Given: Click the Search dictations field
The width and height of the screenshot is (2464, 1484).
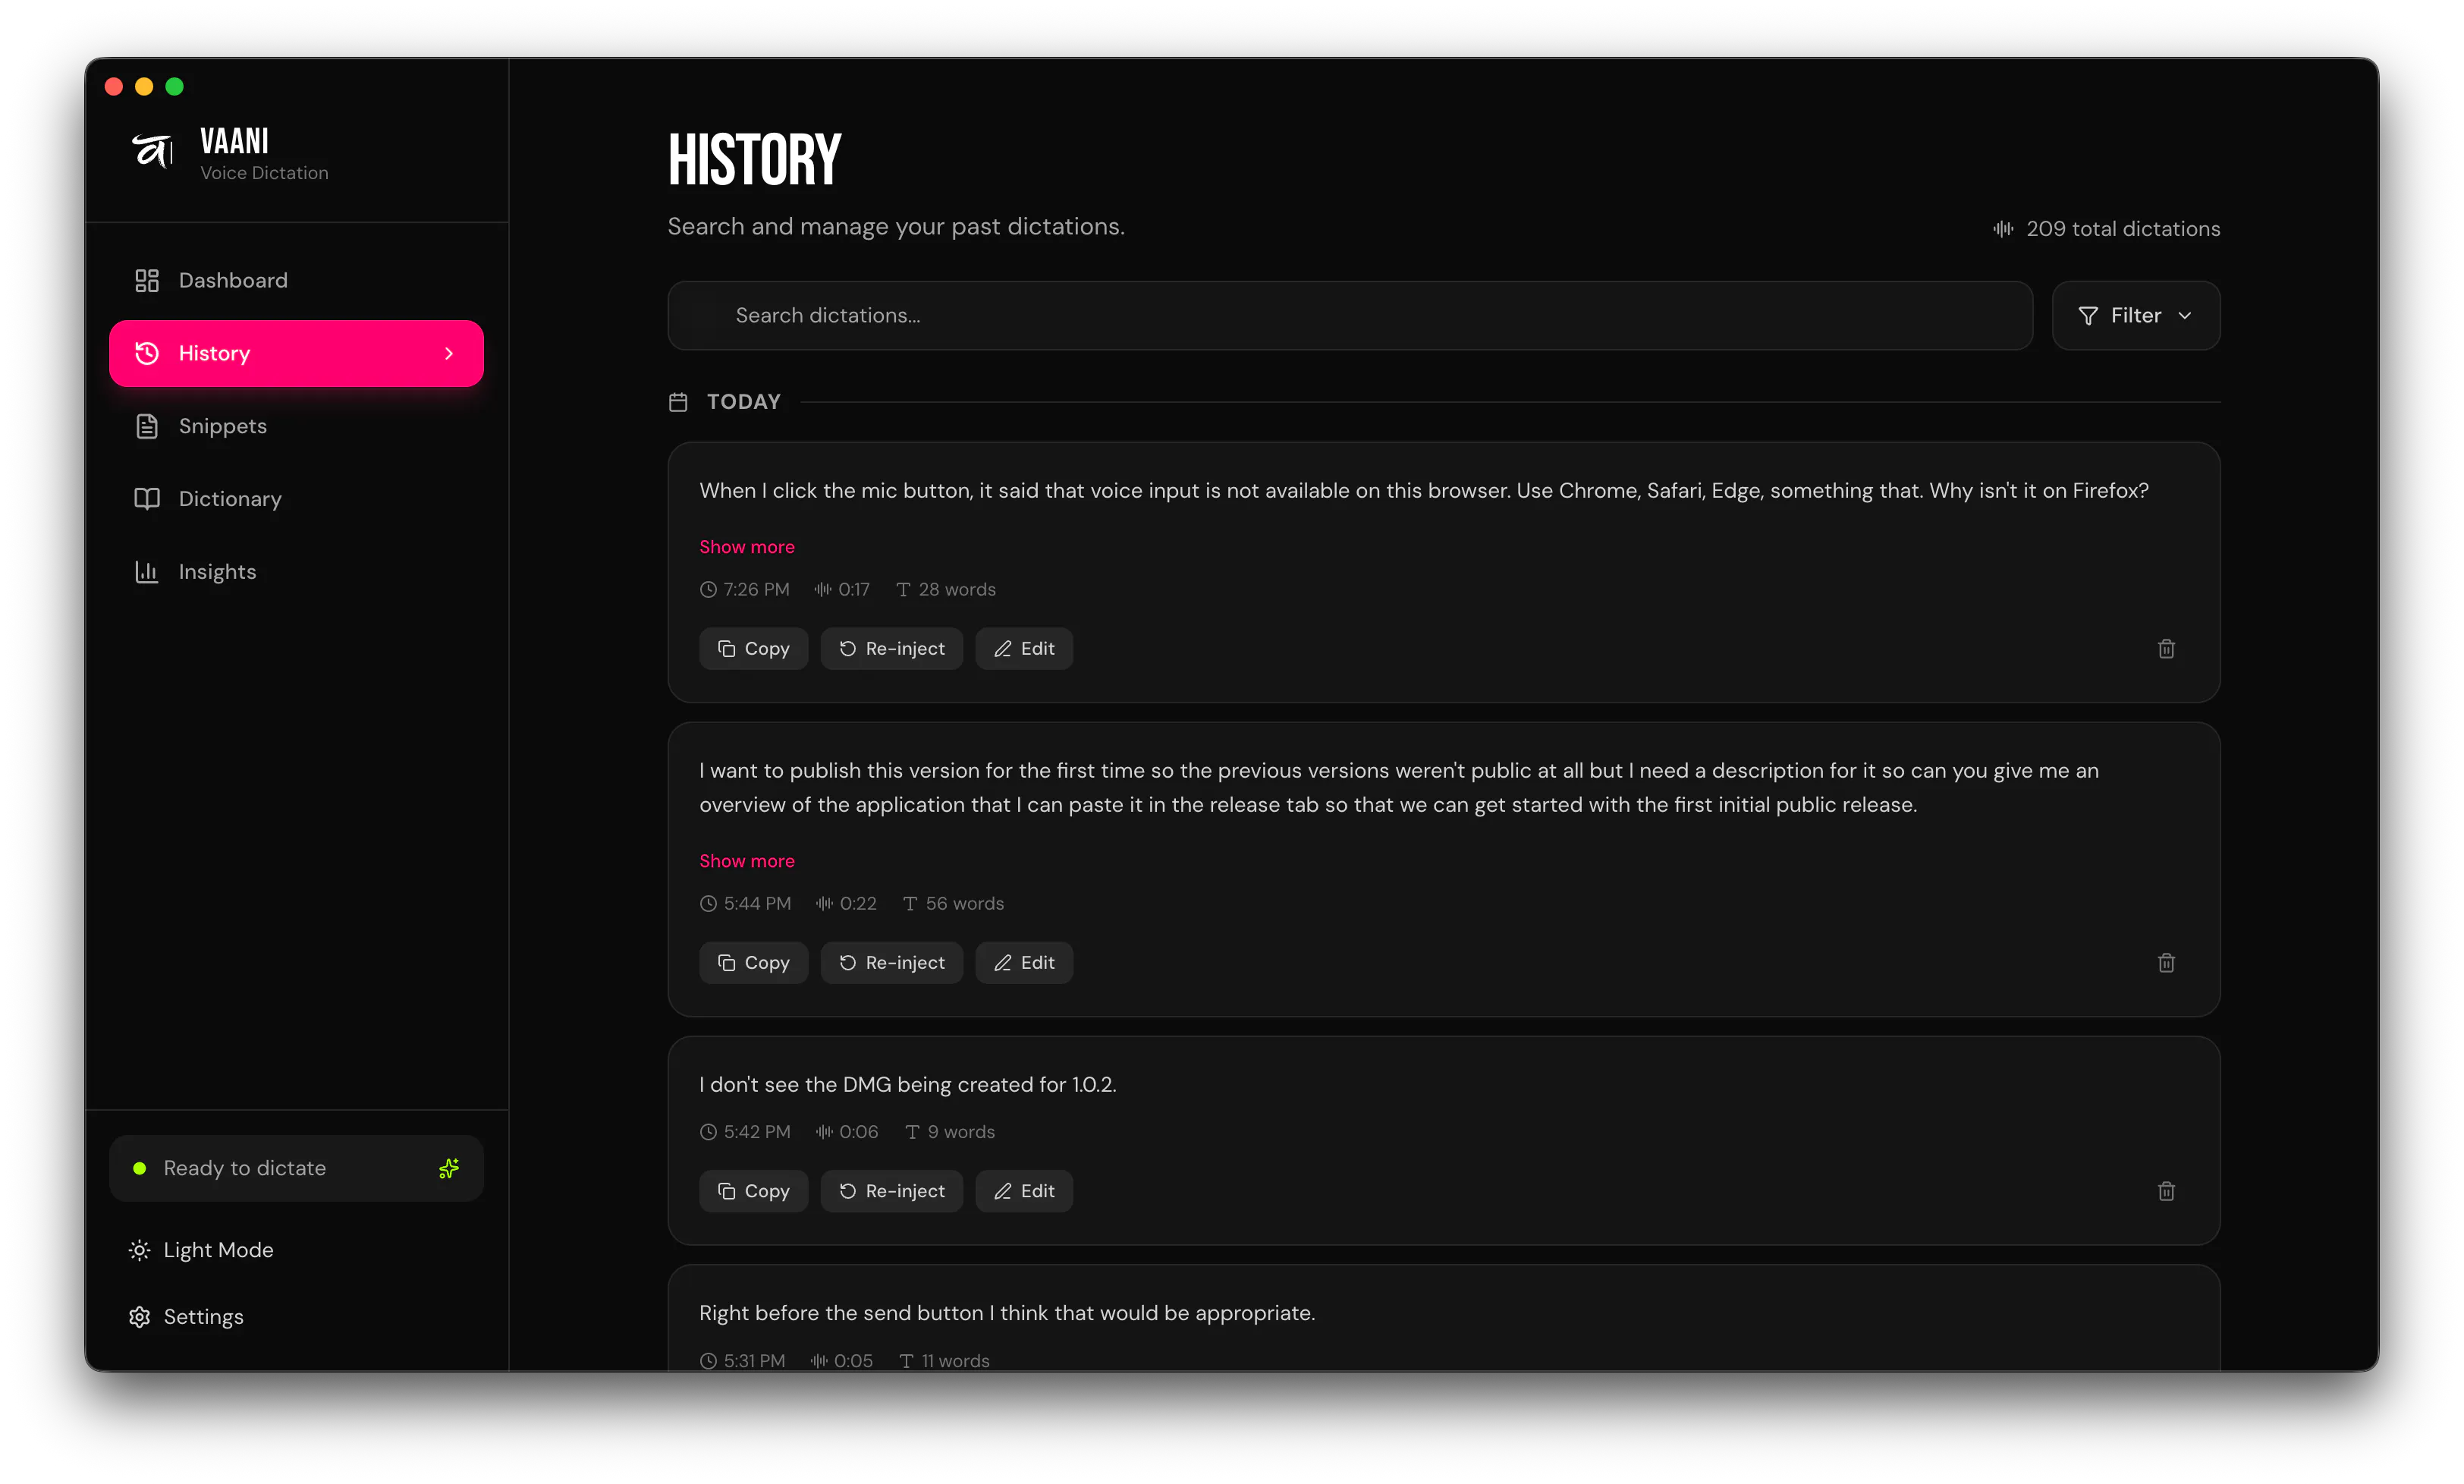Looking at the screenshot, I should point(1350,315).
